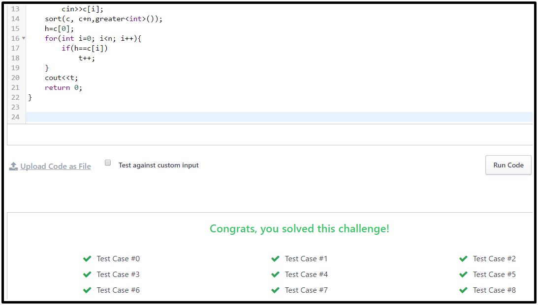Click the checkmark icon for Test Case #2
Screen dimensions: 538x305
[463, 258]
